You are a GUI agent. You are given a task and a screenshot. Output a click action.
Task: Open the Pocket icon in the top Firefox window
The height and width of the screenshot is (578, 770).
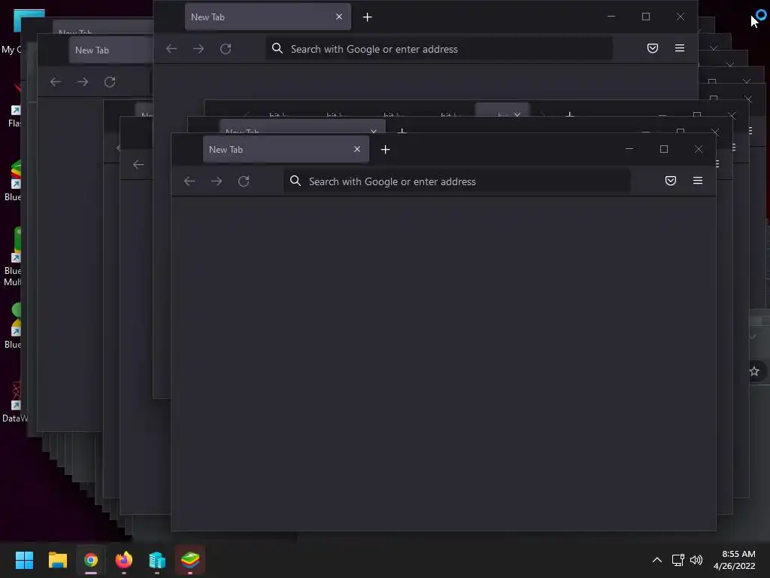[x=652, y=48]
